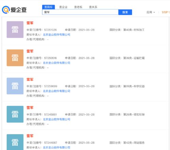Open 北京金山软件有限公司 link in 57250516 result
The width and height of the screenshot is (170, 150).
click(x=57, y=63)
